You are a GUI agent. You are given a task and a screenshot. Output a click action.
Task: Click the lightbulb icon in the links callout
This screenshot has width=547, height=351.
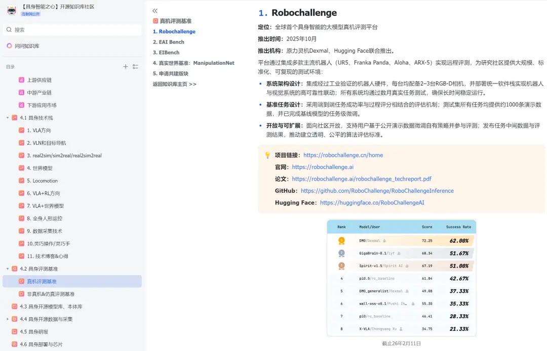pos(267,155)
